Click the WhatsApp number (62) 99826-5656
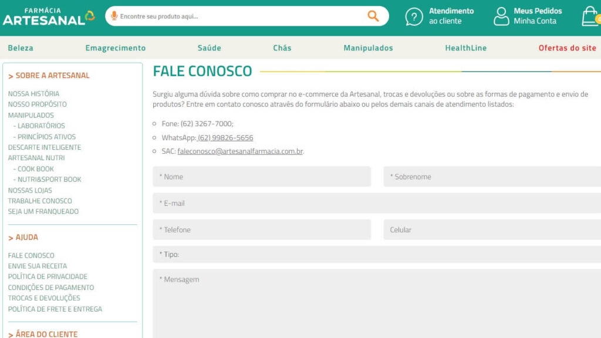This screenshot has height=338, width=601. (225, 137)
